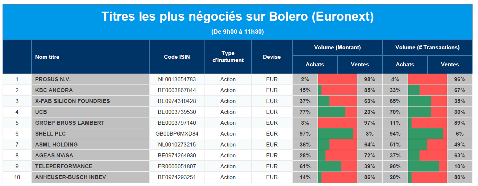478x186 pixels.
Task: Click the "Volume (Montant)" header
Action: 337,47
